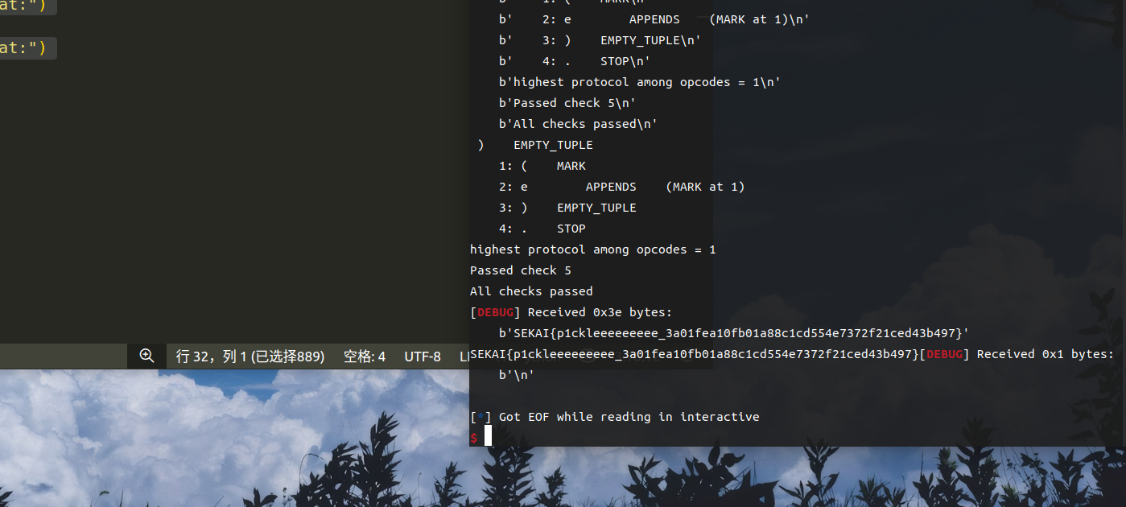The width and height of the screenshot is (1126, 507).
Task: Click the zoom magnifier icon in status bar
Action: 146,356
